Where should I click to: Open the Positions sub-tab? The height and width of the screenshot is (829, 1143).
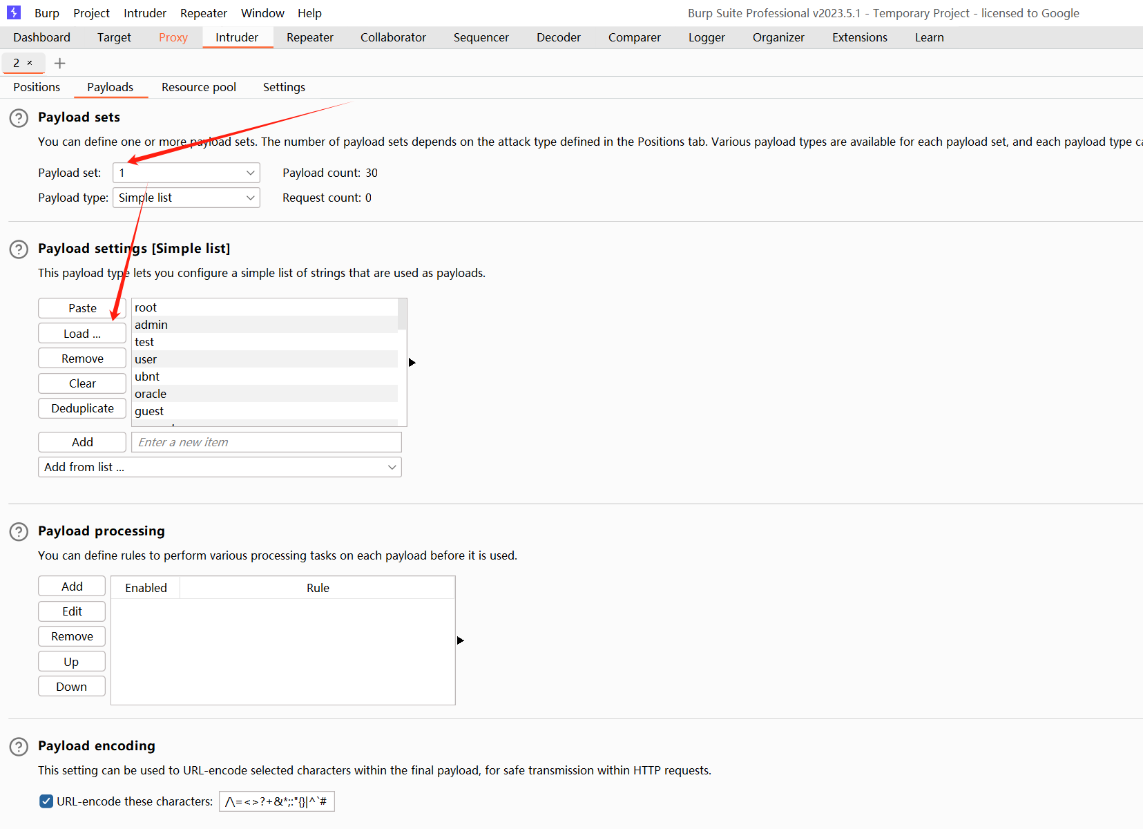tap(37, 87)
